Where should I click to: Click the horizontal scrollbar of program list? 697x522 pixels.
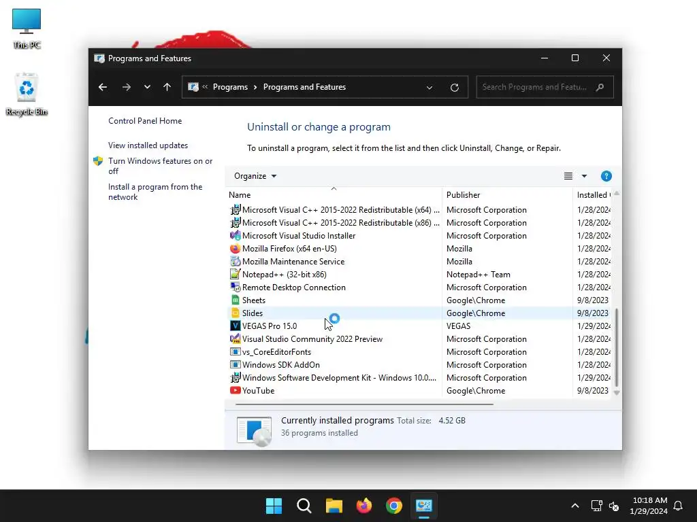364,404
